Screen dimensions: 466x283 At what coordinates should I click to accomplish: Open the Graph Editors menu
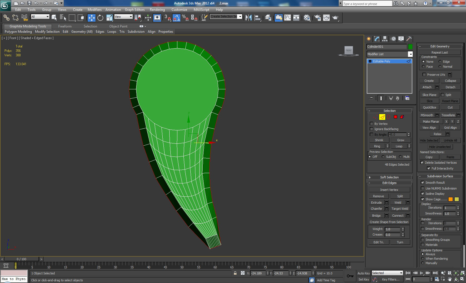point(135,9)
